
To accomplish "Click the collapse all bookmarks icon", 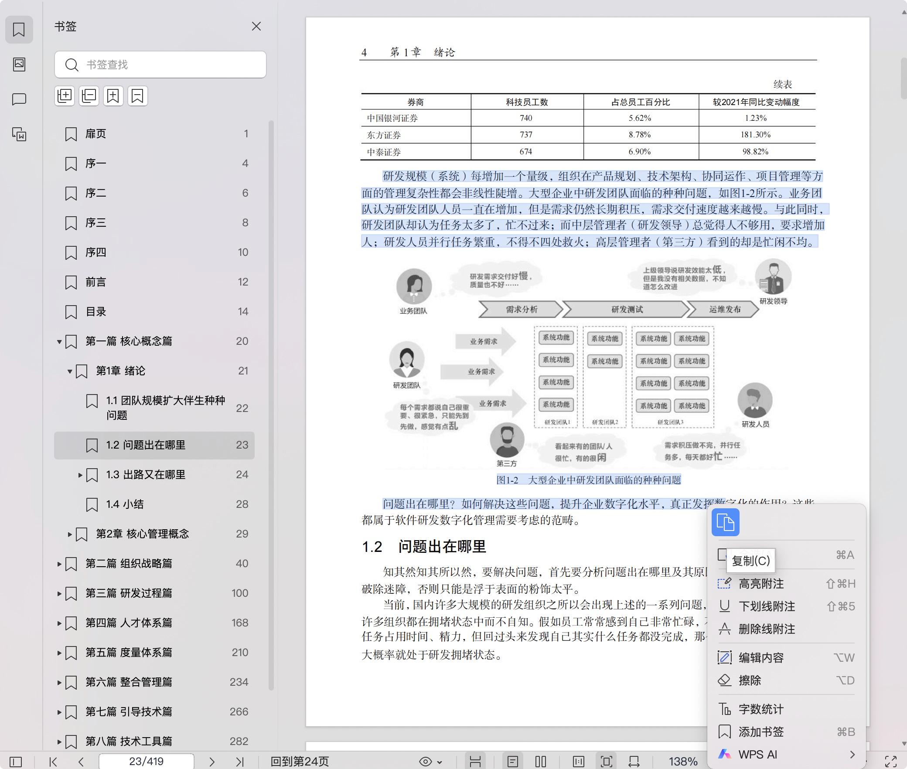I will point(89,96).
